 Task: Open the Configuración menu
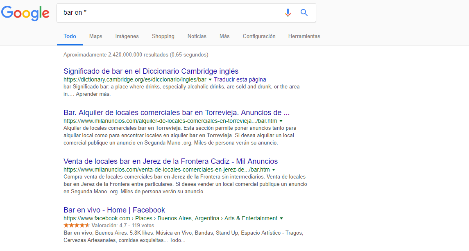[259, 36]
